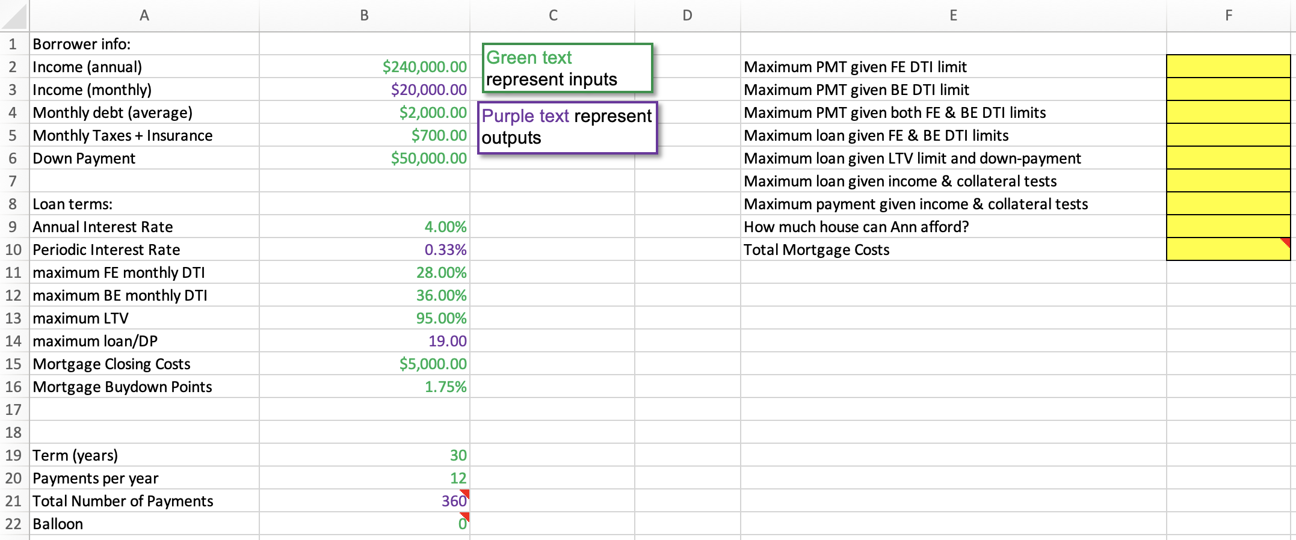The width and height of the screenshot is (1296, 540).
Task: Select the payments per year 12 cell
Action: click(x=365, y=478)
